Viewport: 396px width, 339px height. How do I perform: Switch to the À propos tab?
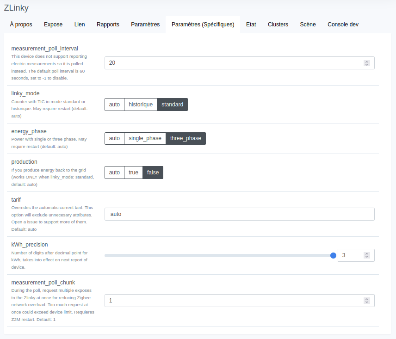pos(21,24)
